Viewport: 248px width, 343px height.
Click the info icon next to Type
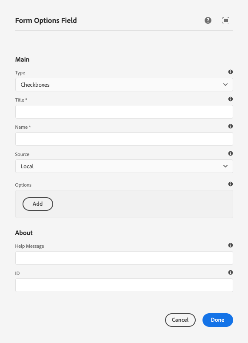230,72
